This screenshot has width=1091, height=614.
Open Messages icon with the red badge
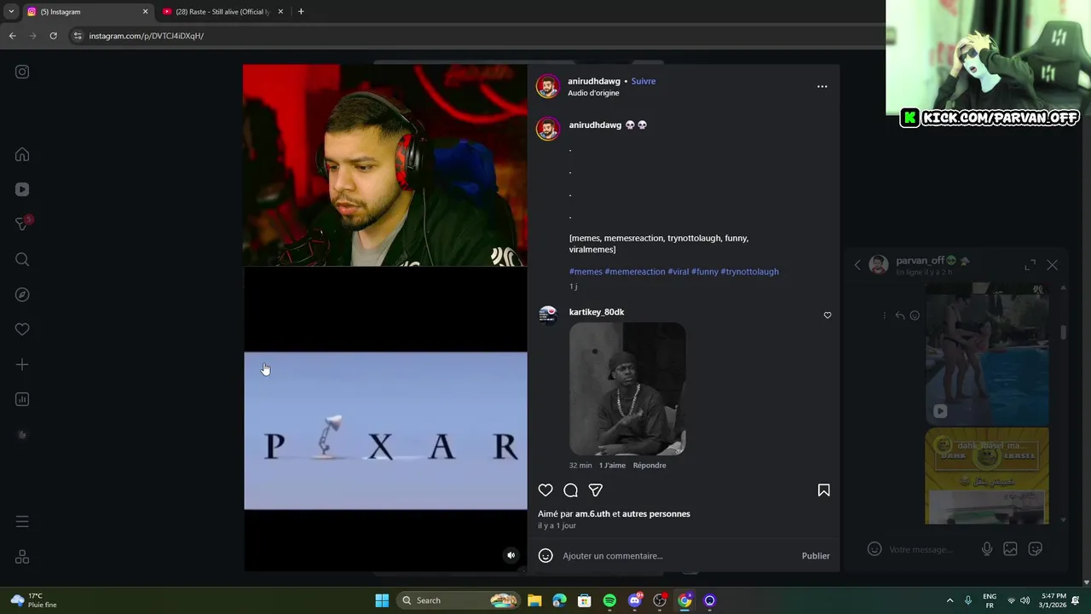[x=22, y=223]
